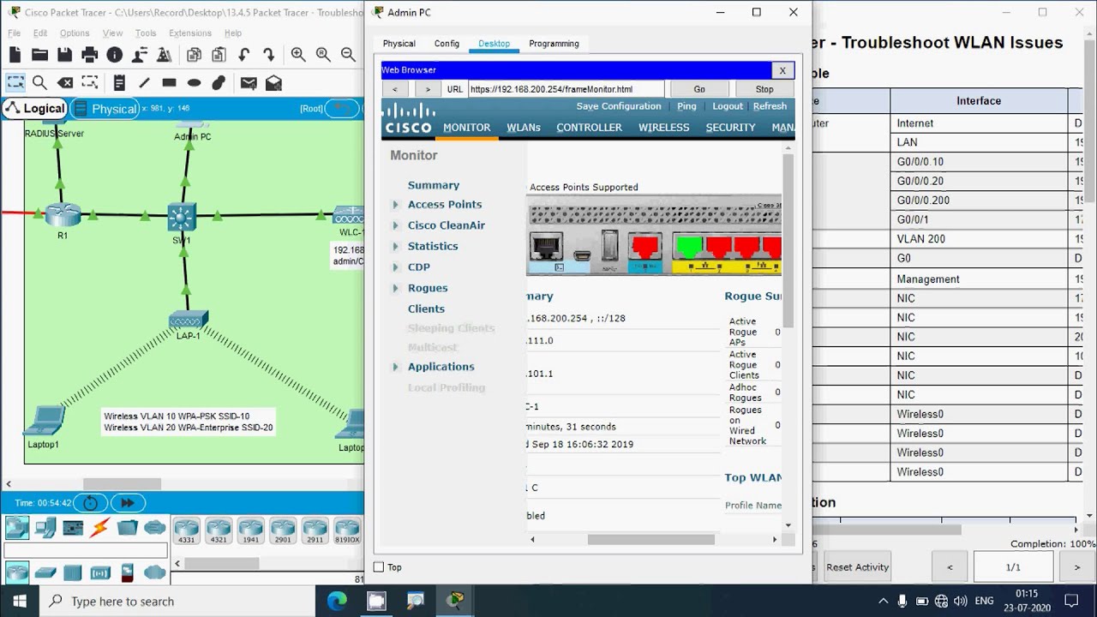The width and height of the screenshot is (1097, 617).
Task: Click the WLC page horizontal scrollbar
Action: tap(650, 539)
